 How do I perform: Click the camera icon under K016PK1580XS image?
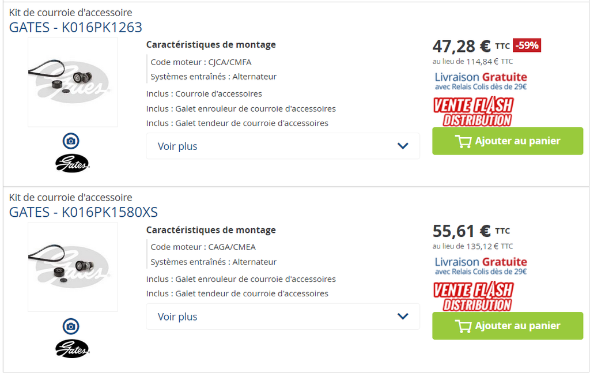(x=71, y=326)
